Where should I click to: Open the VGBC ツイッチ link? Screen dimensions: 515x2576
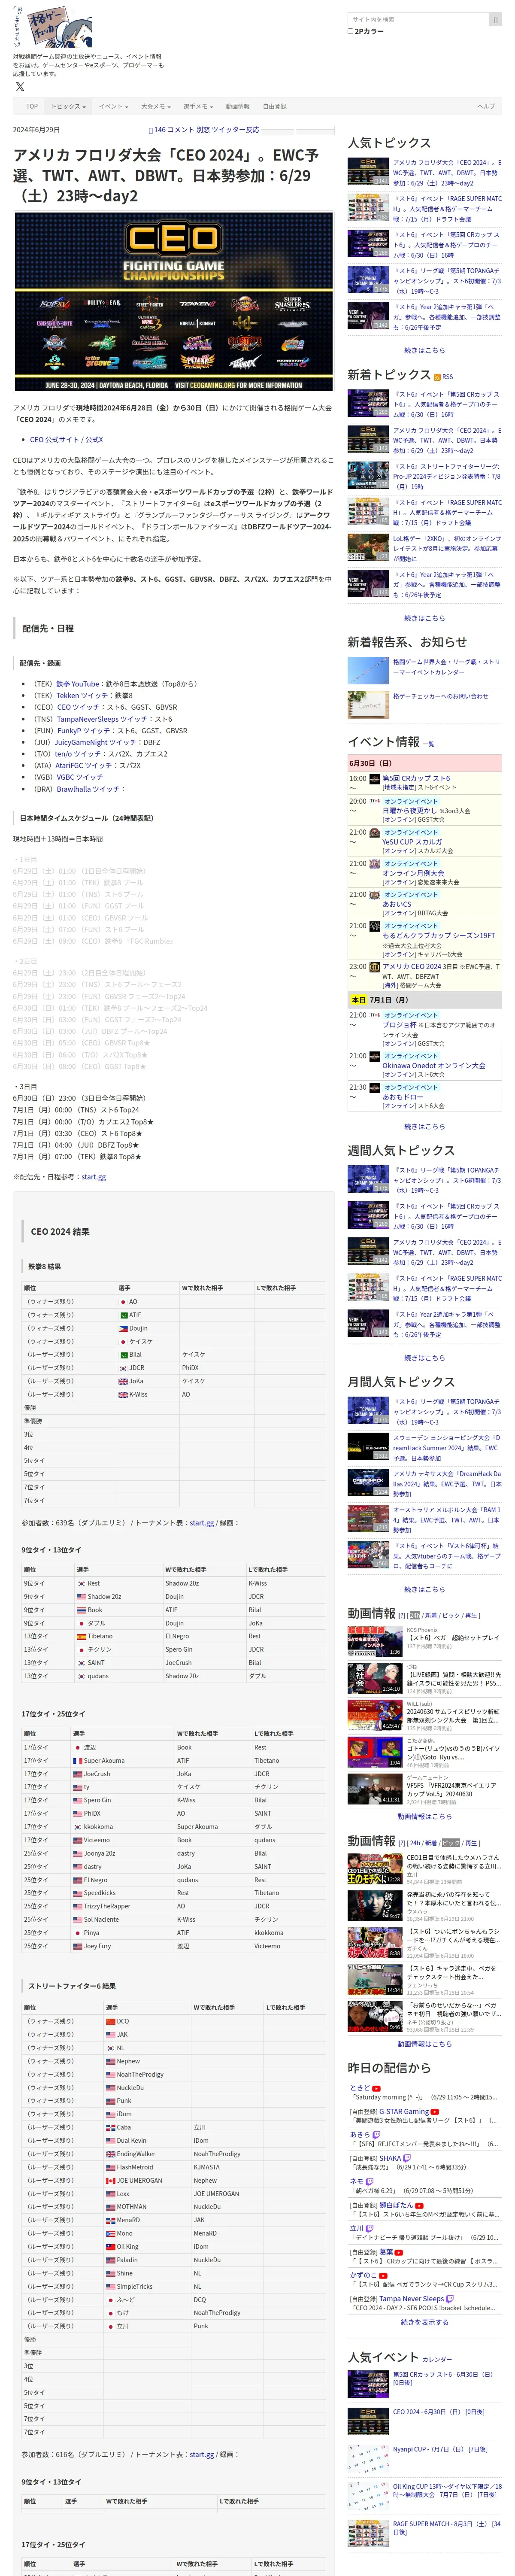pyautogui.click(x=80, y=777)
